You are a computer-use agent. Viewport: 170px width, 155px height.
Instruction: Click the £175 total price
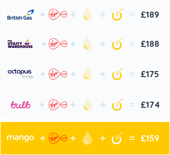150,74
